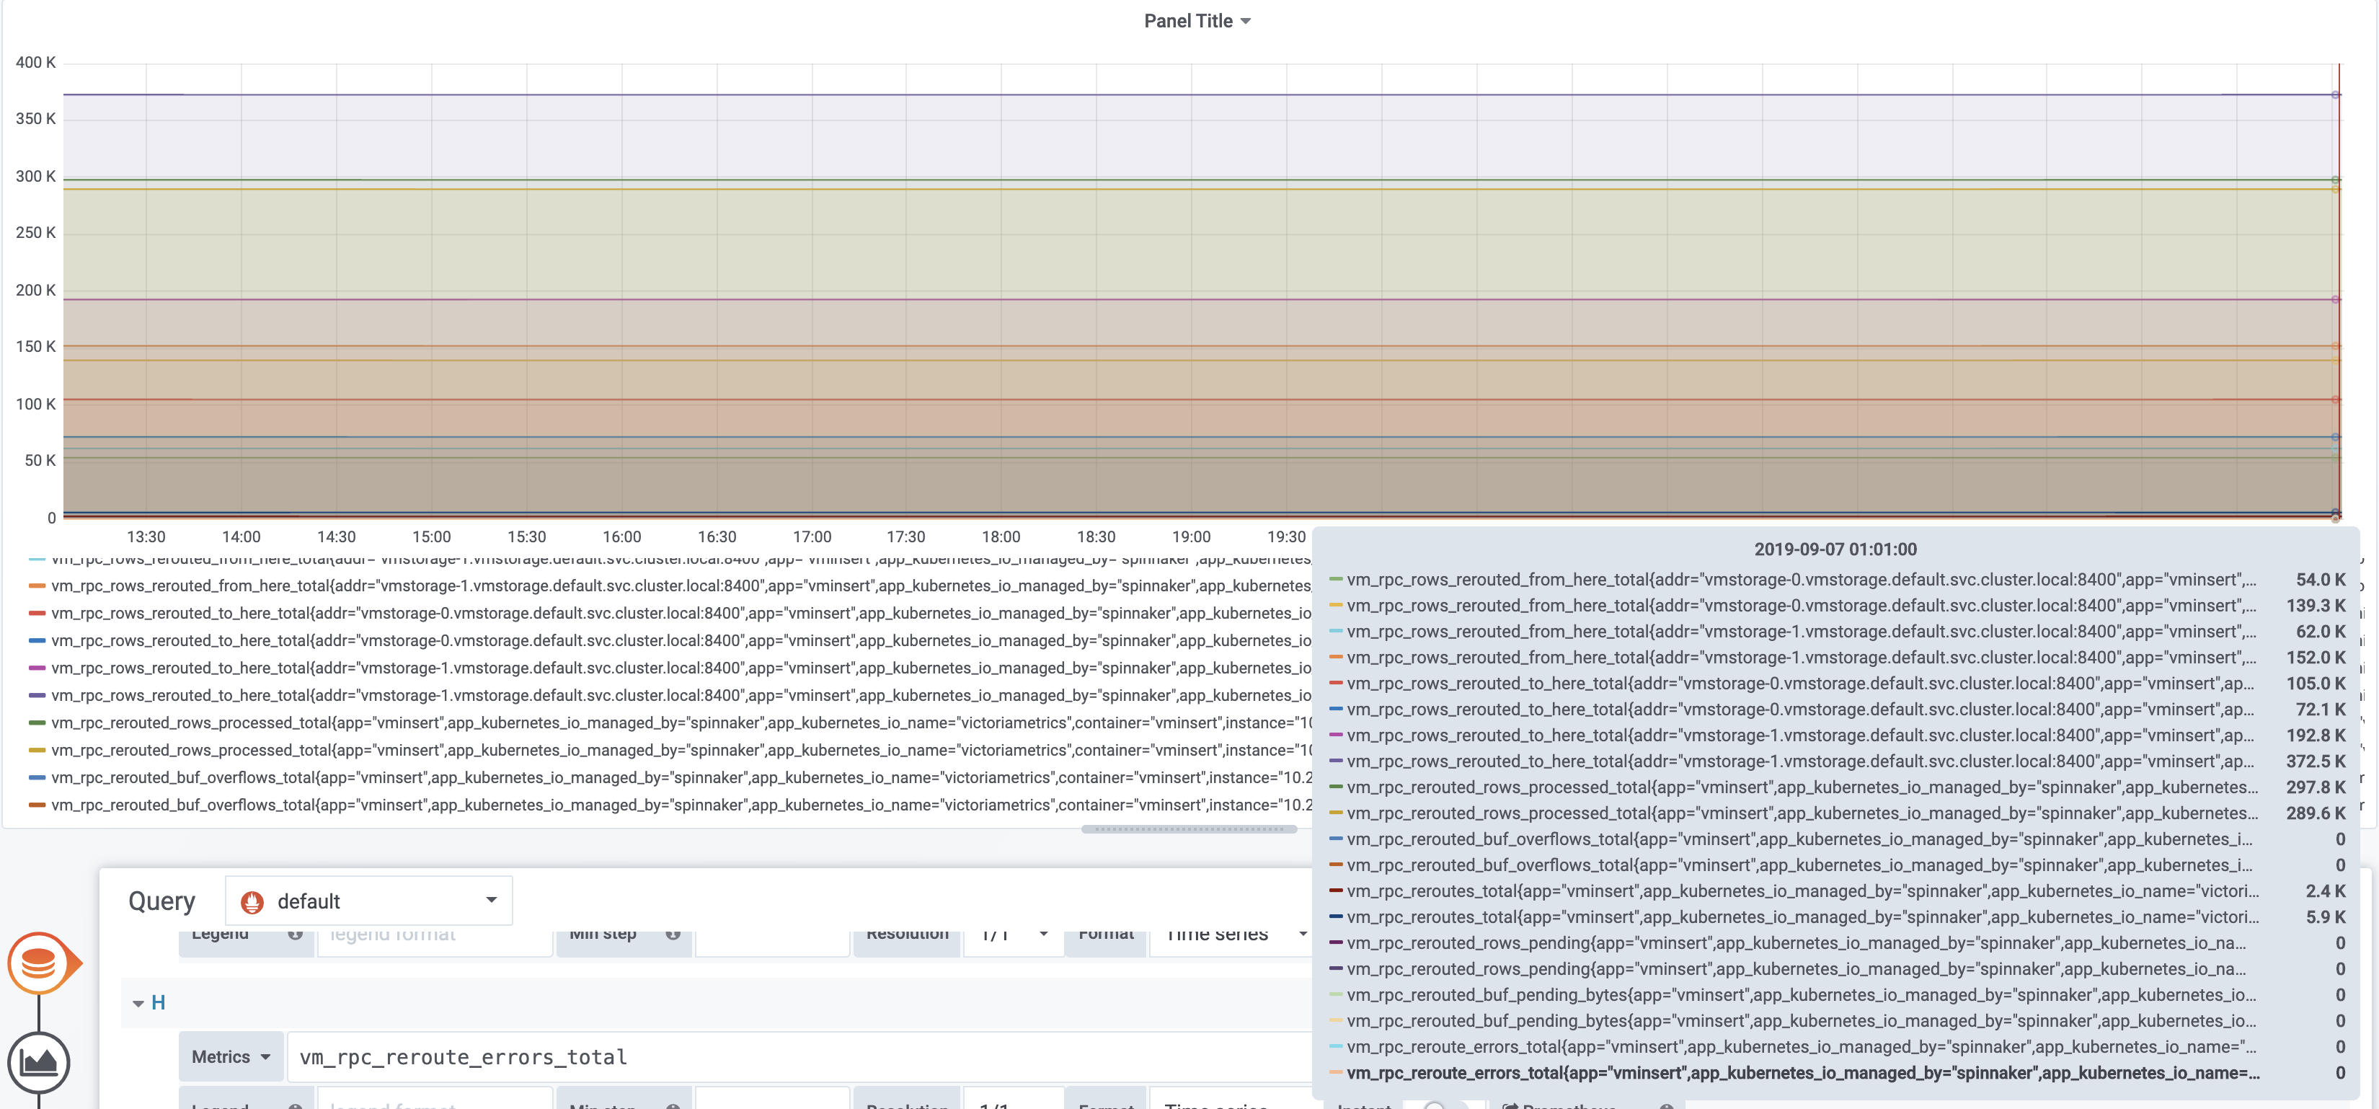Open color picker for orange rows_rerouted_from_here vmstorage-1 series

(x=37, y=586)
